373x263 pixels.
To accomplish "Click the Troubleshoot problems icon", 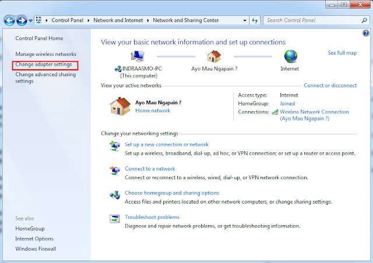I will [x=114, y=219].
